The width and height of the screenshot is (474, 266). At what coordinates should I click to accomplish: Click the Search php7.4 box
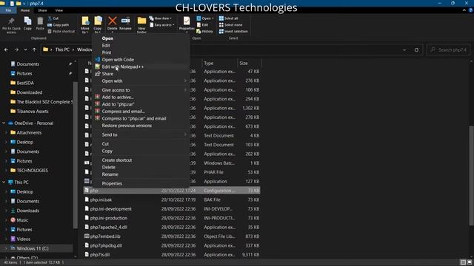pyautogui.click(x=449, y=50)
